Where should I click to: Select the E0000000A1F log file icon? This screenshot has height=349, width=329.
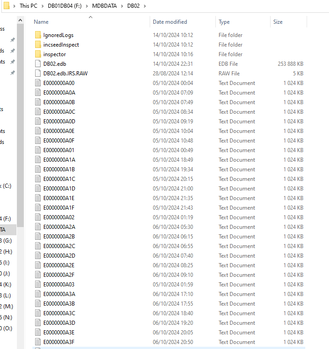click(38, 208)
